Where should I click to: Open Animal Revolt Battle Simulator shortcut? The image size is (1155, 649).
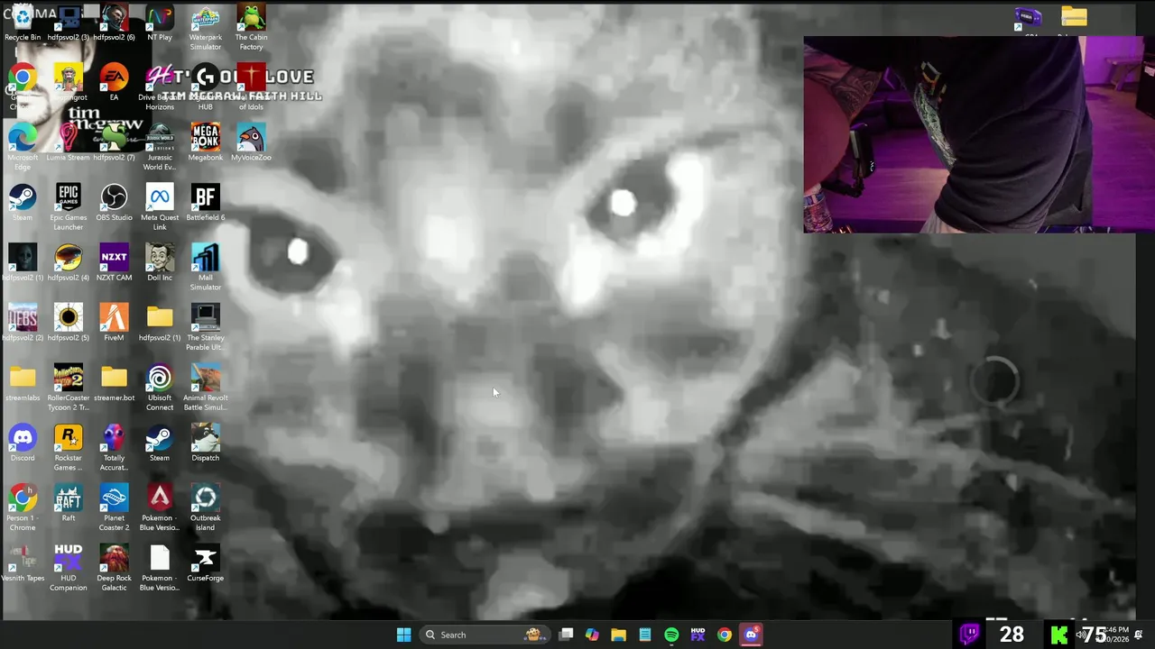[x=205, y=388]
